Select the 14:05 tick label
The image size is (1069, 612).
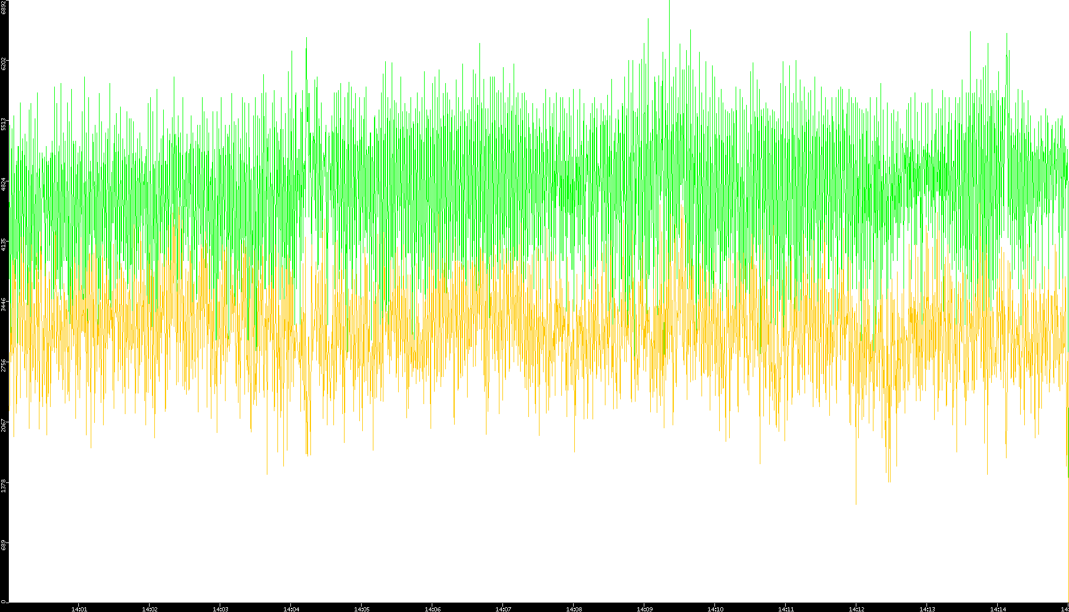point(362,609)
